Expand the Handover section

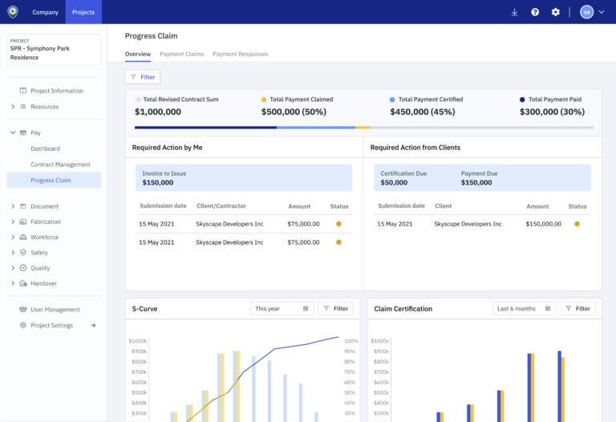(x=13, y=283)
